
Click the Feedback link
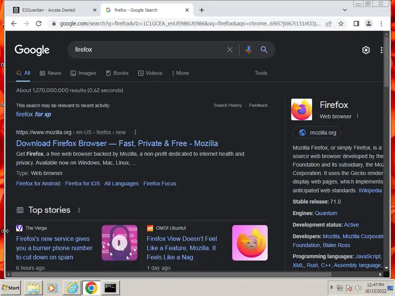(x=258, y=105)
